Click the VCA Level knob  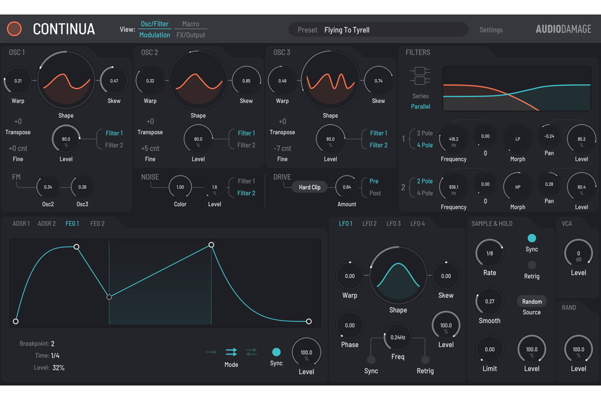pyautogui.click(x=578, y=253)
